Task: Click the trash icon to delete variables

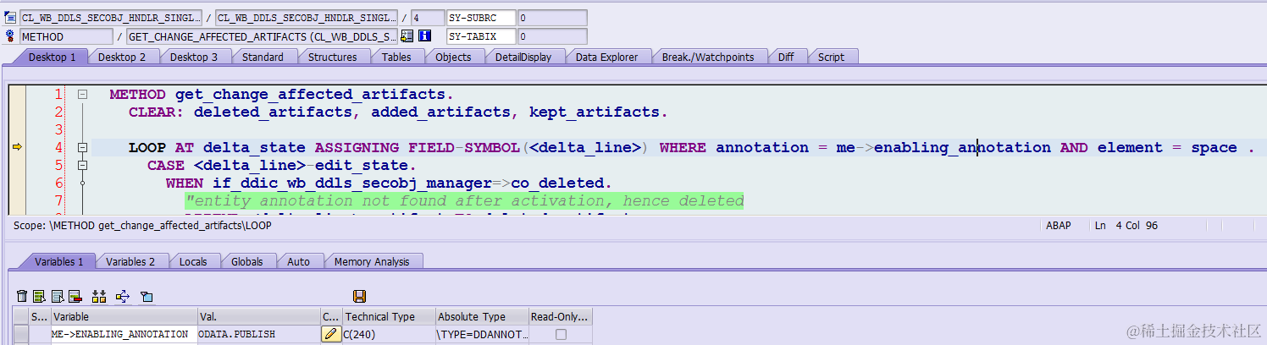Action: (22, 296)
